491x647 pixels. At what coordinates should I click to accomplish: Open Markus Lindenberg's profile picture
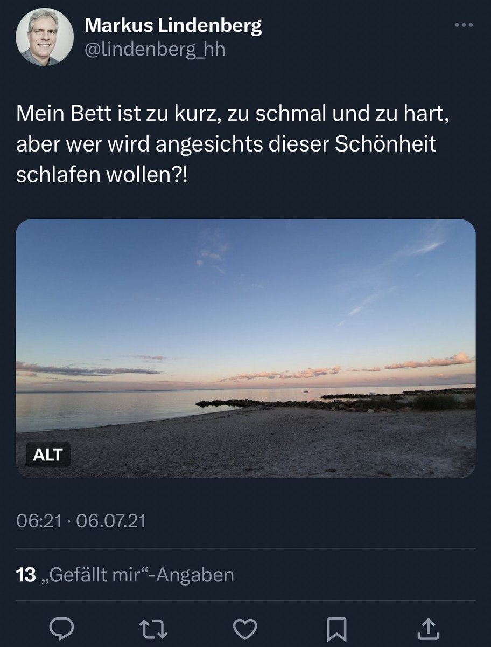pos(45,37)
